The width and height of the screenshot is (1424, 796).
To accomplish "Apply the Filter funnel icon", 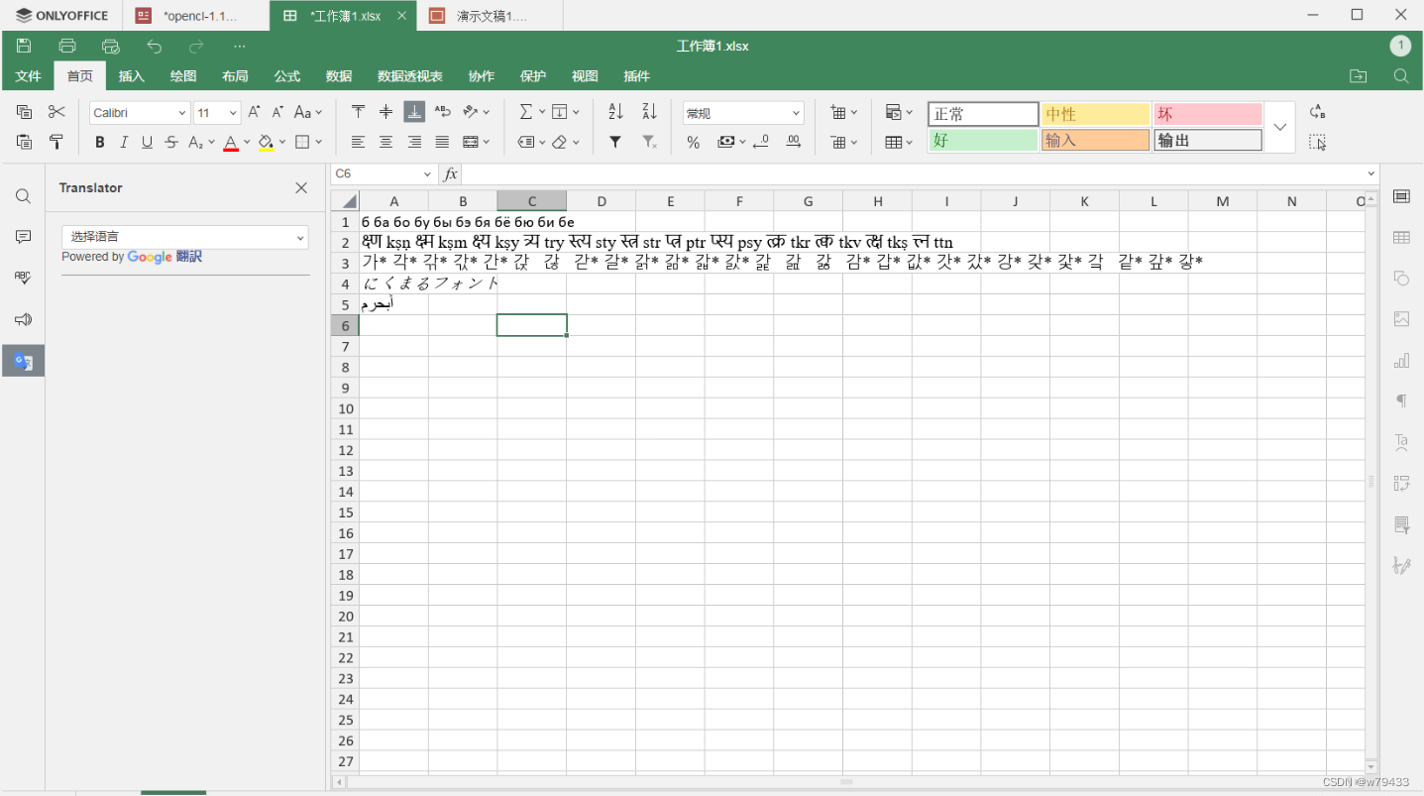I will (x=615, y=142).
